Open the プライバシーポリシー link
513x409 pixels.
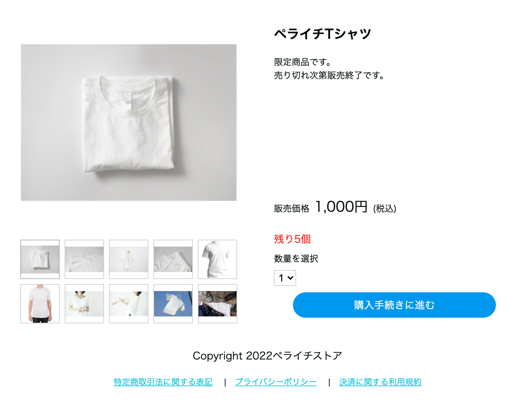pyautogui.click(x=276, y=382)
